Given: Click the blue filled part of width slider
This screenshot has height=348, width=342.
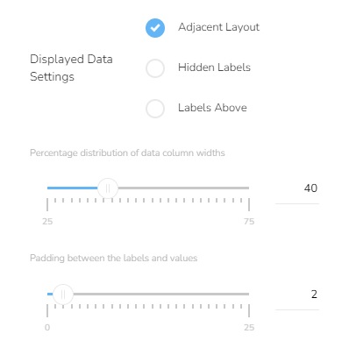Looking at the screenshot, I should click(x=72, y=188).
